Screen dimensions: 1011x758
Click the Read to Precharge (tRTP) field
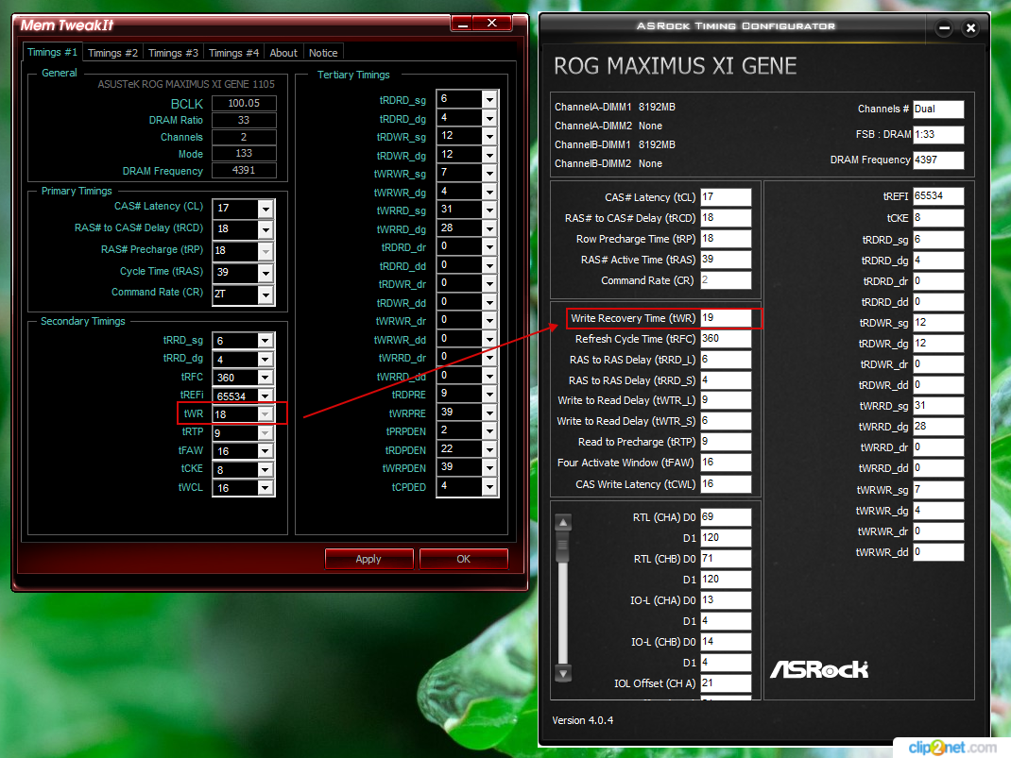(726, 442)
